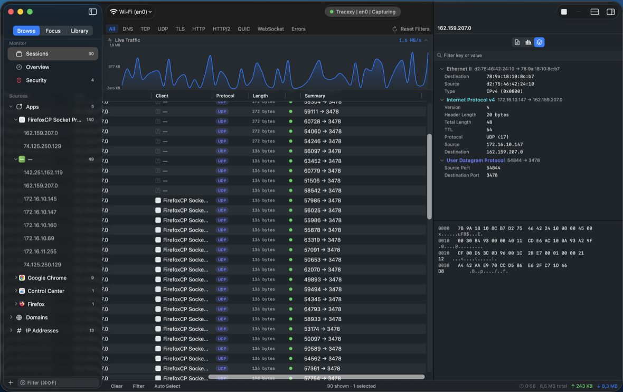Click the Reset Filters button

411,29
